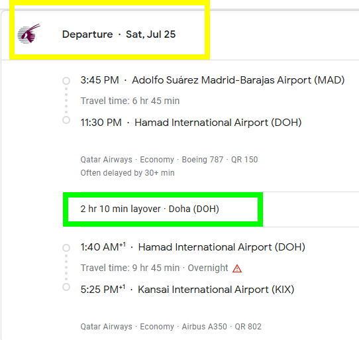Screen dimensions: 359x340
Task: Click the red overnight warning triangle icon
Action: tap(237, 268)
